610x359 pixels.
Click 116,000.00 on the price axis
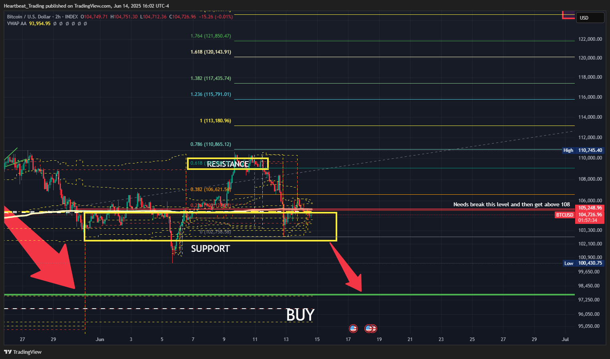(590, 97)
